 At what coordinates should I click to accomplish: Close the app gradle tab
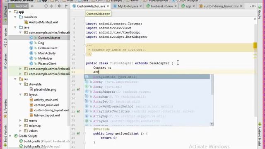[x=194, y=6]
